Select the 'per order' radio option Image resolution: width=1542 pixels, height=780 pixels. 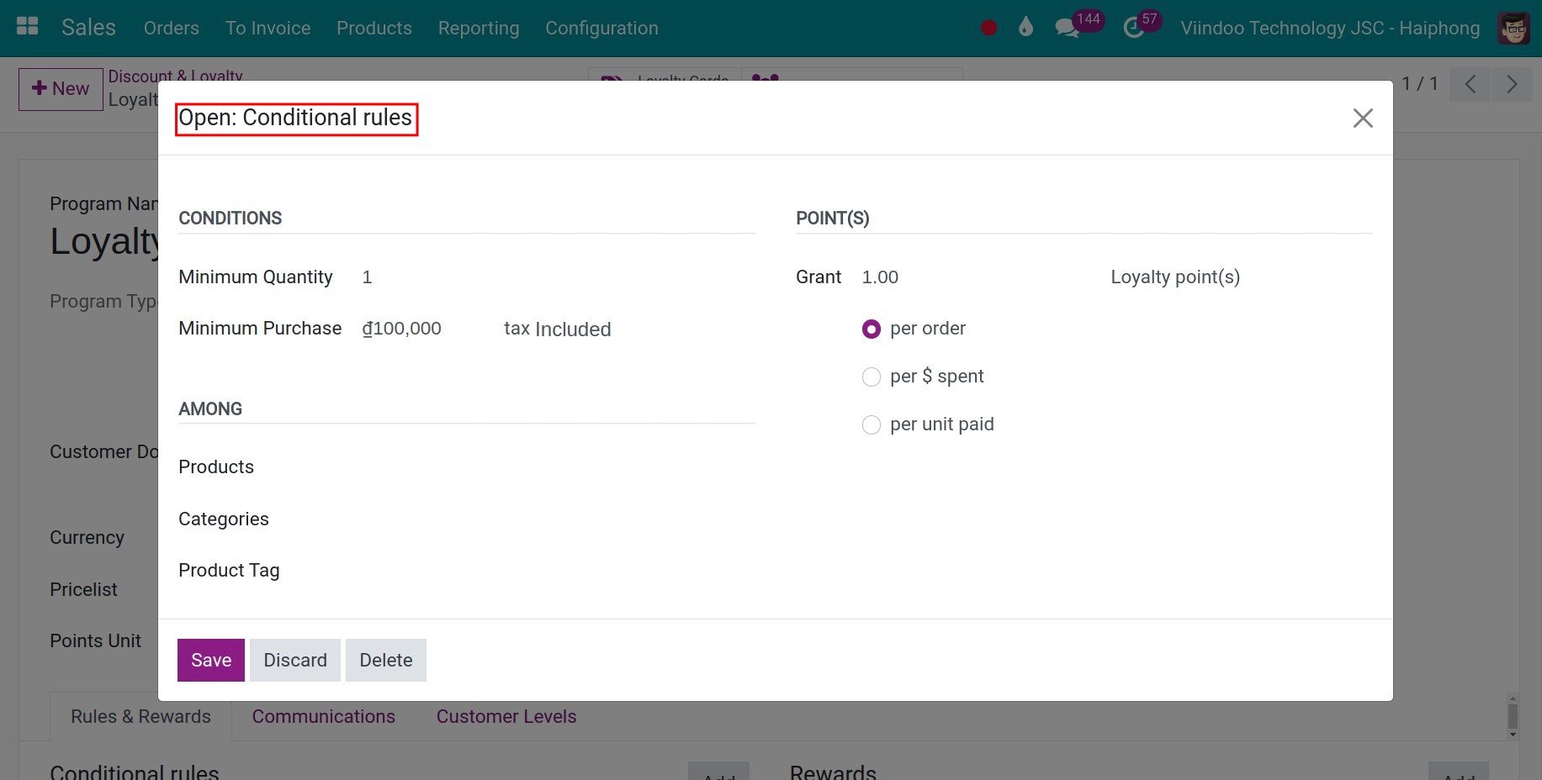pos(872,329)
